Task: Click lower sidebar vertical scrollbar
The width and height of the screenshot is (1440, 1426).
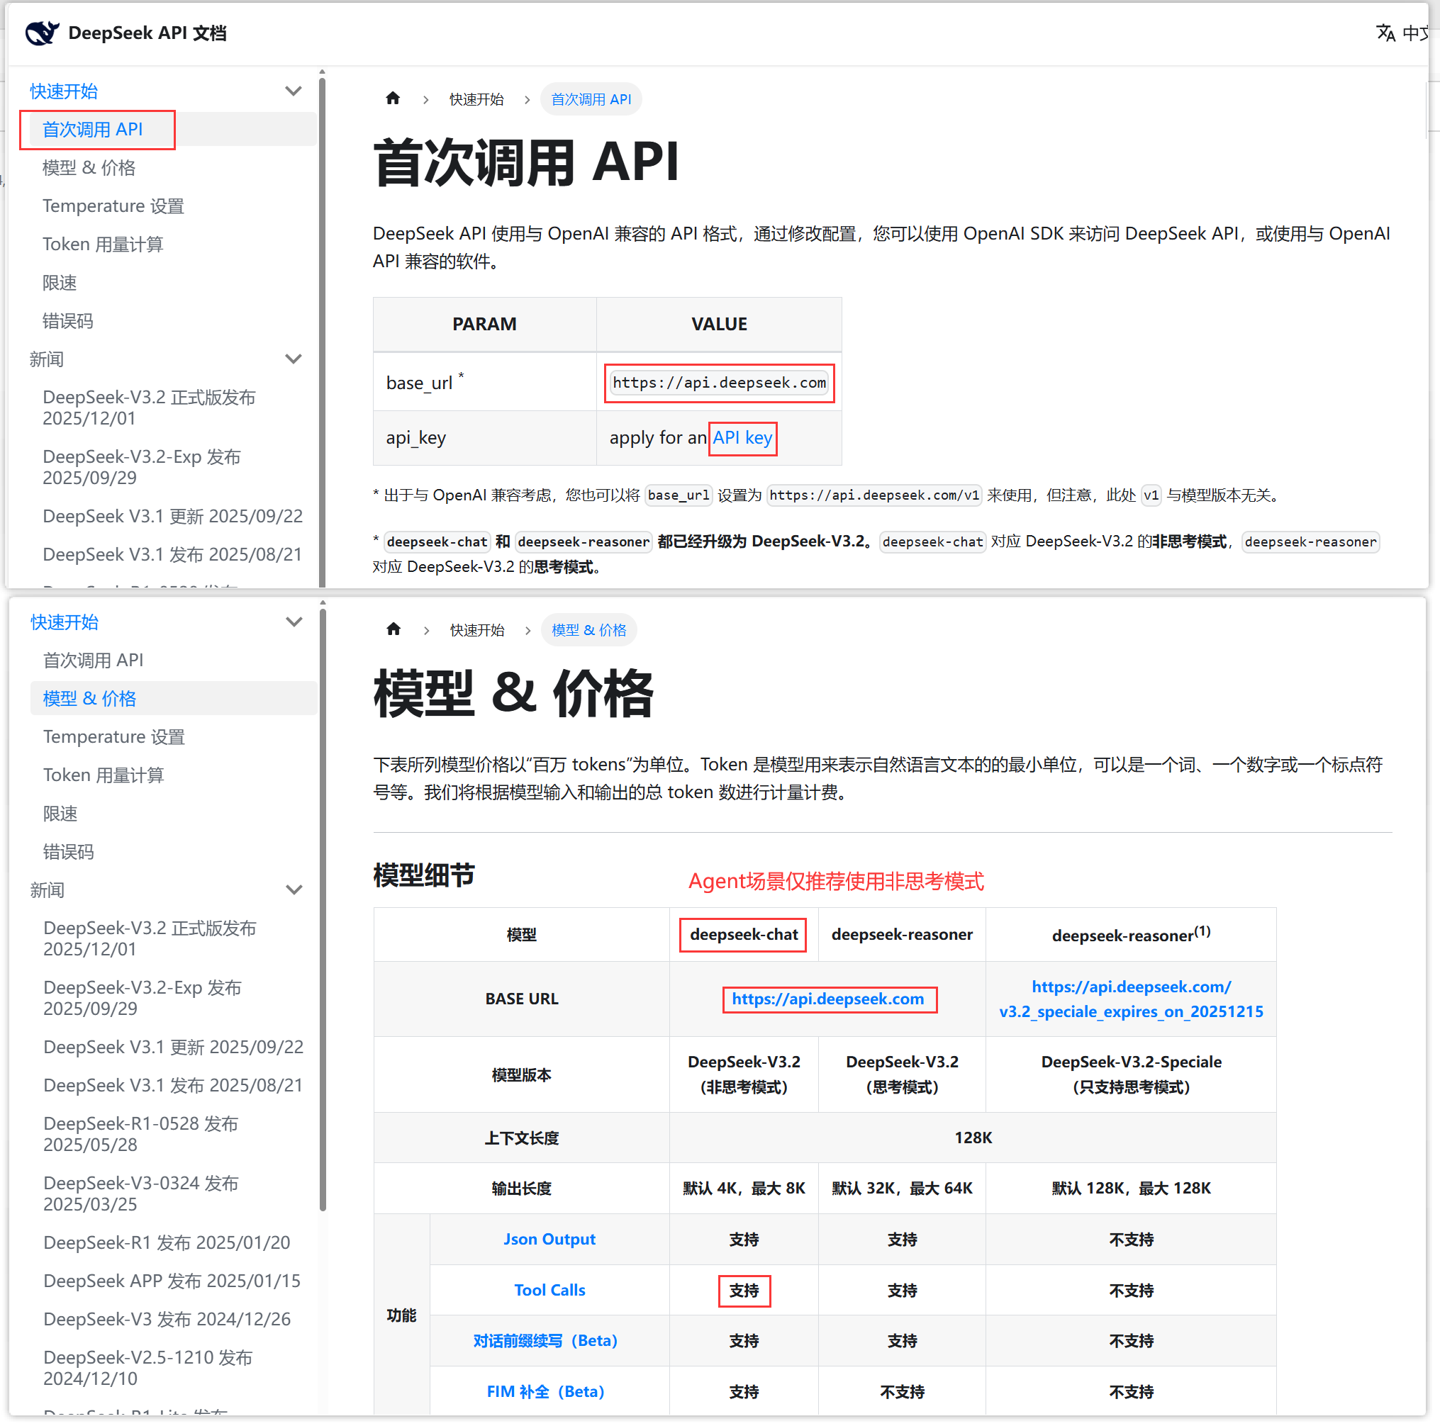Action: (323, 909)
